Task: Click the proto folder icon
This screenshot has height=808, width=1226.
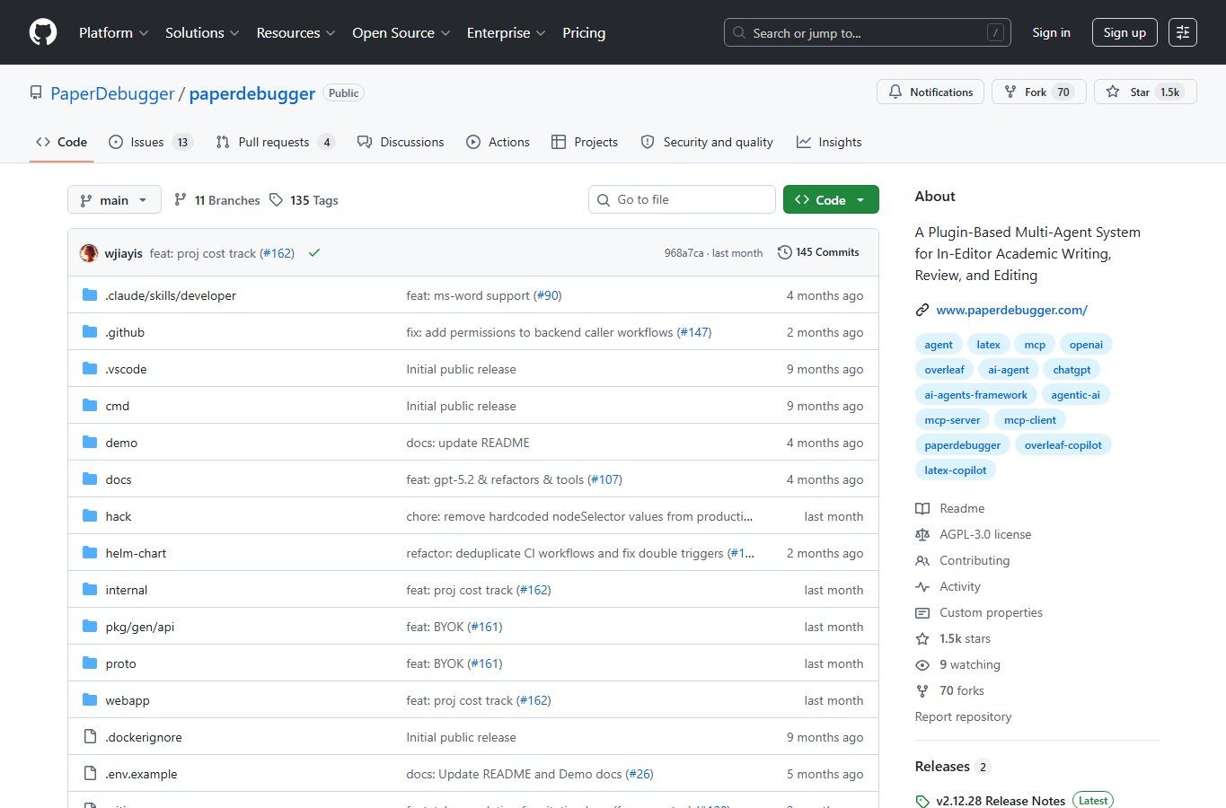Action: [90, 663]
